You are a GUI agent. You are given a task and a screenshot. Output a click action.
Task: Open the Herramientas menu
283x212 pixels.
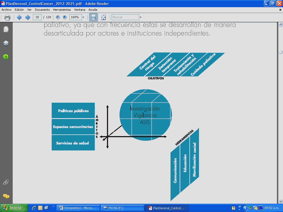[x=62, y=10]
